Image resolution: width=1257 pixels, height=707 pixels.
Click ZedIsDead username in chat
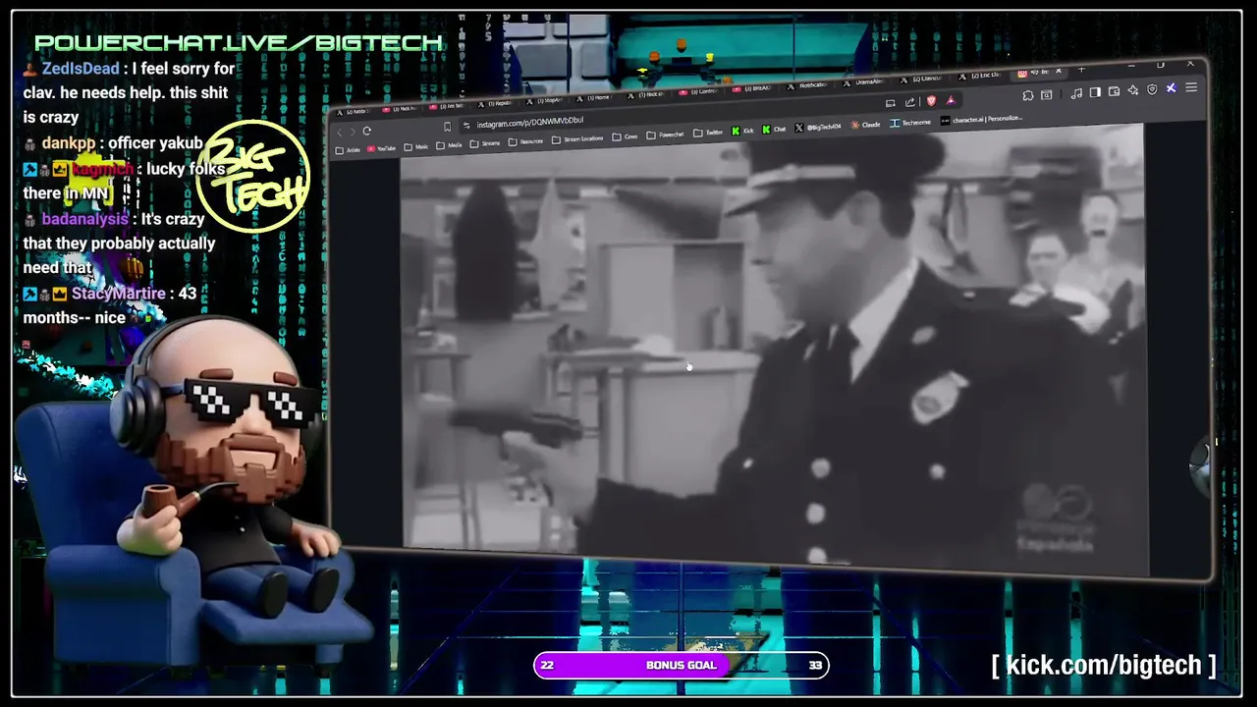coord(81,69)
